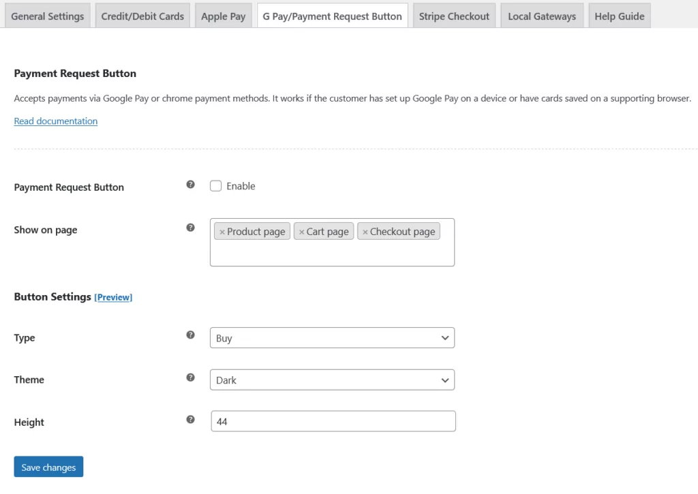Remove Product page tag

pos(222,232)
